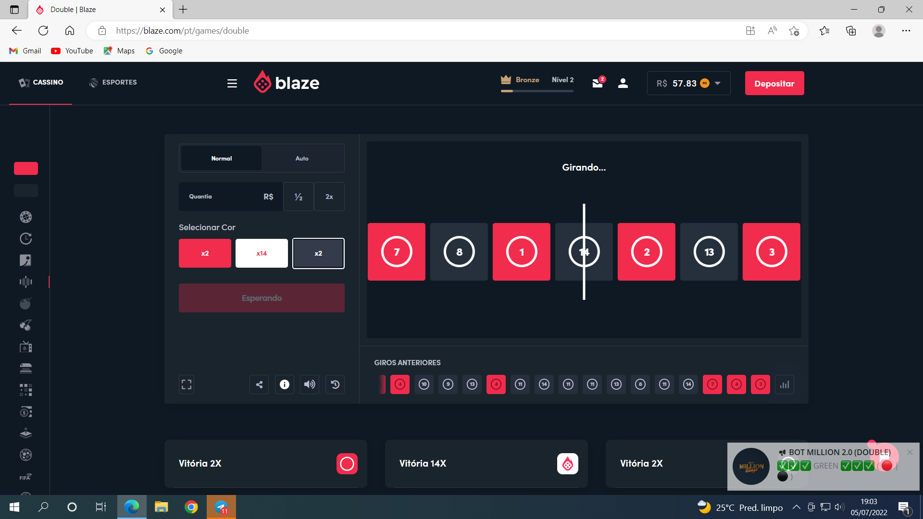Switch to Normal betting mode
This screenshot has width=923, height=519.
(221, 158)
